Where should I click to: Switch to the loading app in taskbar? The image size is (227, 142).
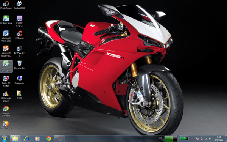pyautogui.click(x=59, y=139)
